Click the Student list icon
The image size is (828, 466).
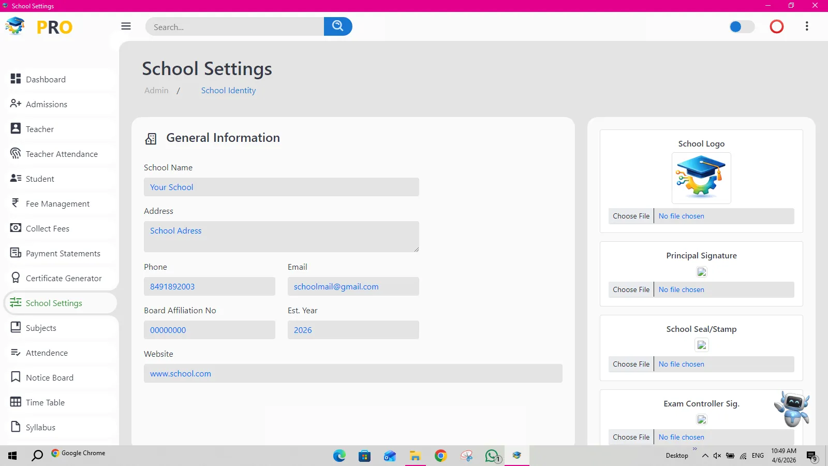tap(16, 178)
